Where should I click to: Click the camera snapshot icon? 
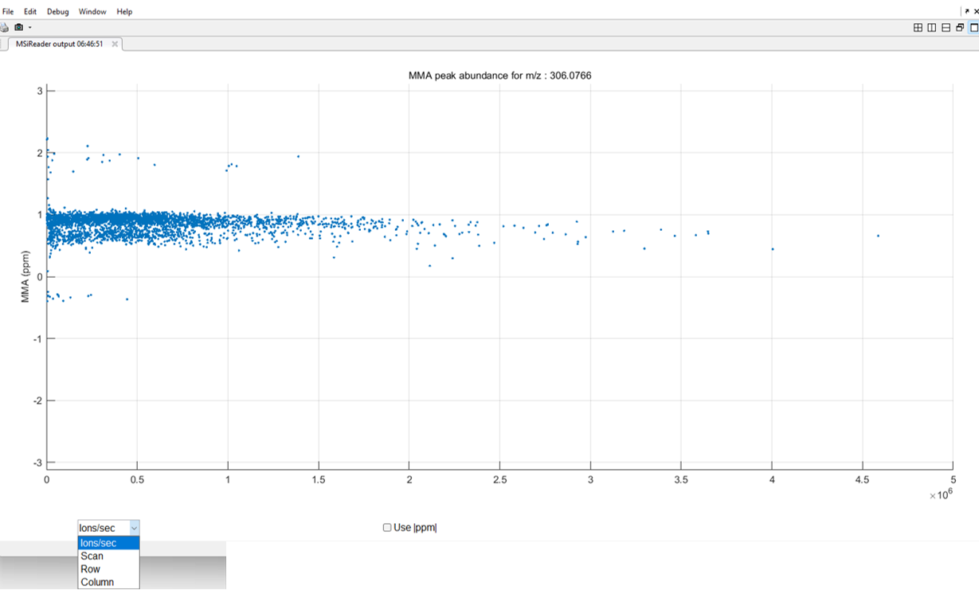pos(19,27)
